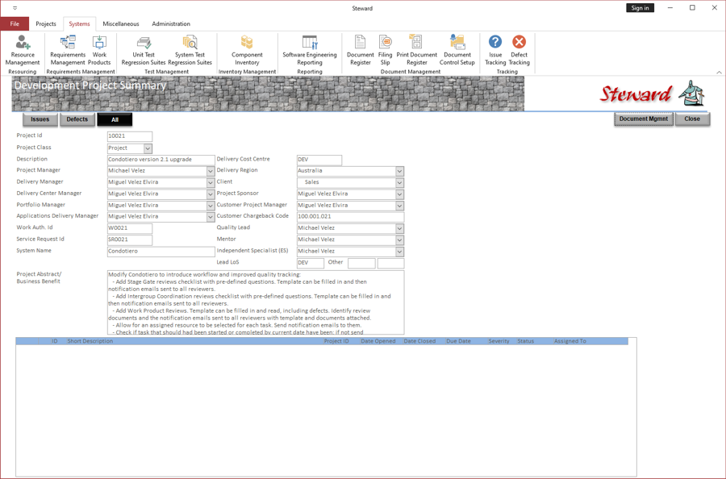The height and width of the screenshot is (479, 726).
Task: Click the first Other LoS field
Action: [361, 263]
